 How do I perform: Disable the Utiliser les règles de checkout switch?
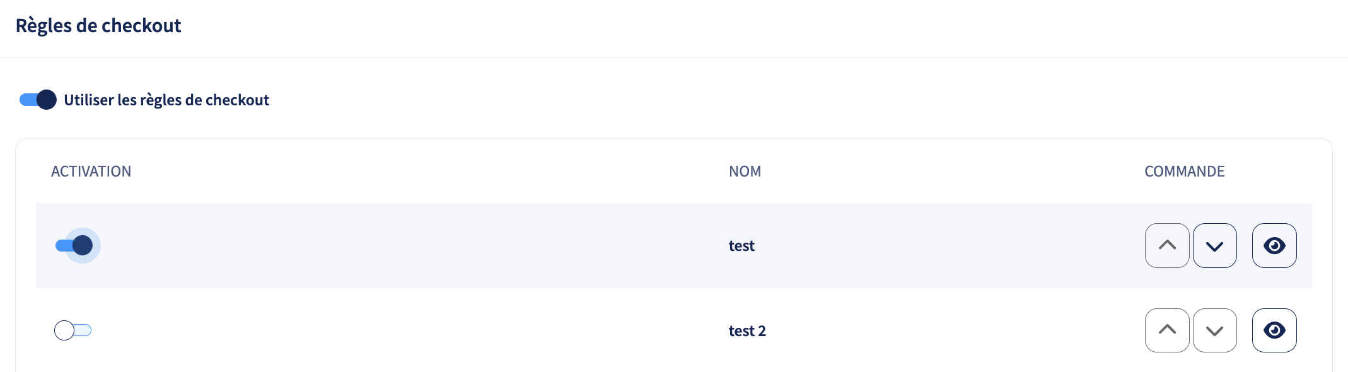point(38,100)
